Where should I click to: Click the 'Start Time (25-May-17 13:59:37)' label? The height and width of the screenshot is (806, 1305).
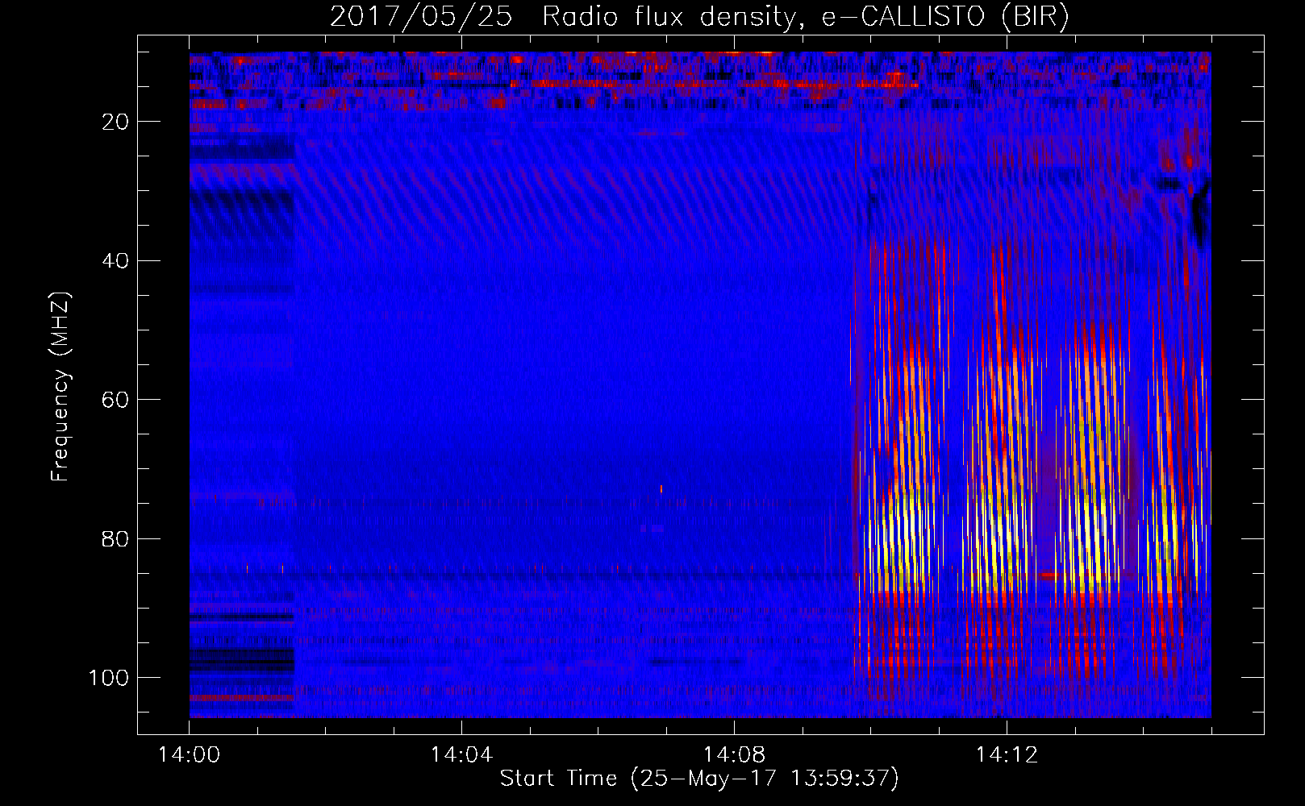pyautogui.click(x=699, y=778)
